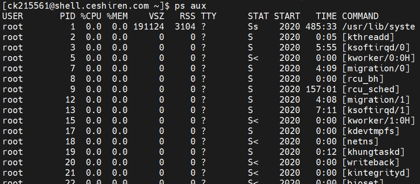The image size is (420, 184).
Task: Click the [ksoftirqd/1] process name
Action: point(376,110)
